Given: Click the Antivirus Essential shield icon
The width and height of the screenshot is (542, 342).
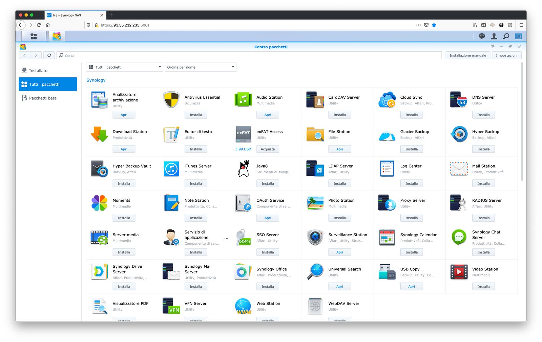Looking at the screenshot, I should tap(171, 100).
